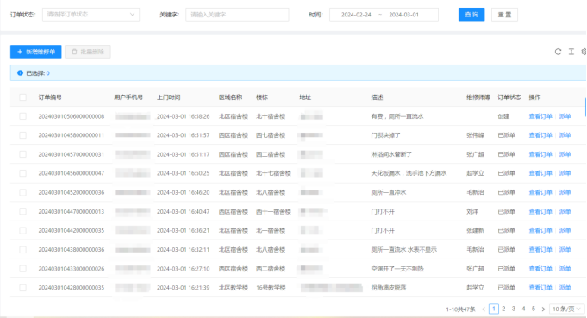Screen dimensions: 587x318
Task: Click the plus icon on 新增维修单 button
Action: (x=20, y=52)
